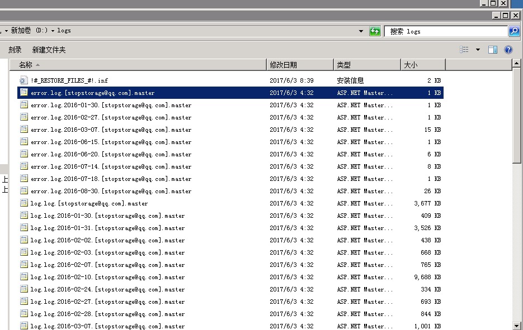This screenshot has height=330, width=523.
Task: Sort files by 名称 column header
Action: click(x=26, y=65)
